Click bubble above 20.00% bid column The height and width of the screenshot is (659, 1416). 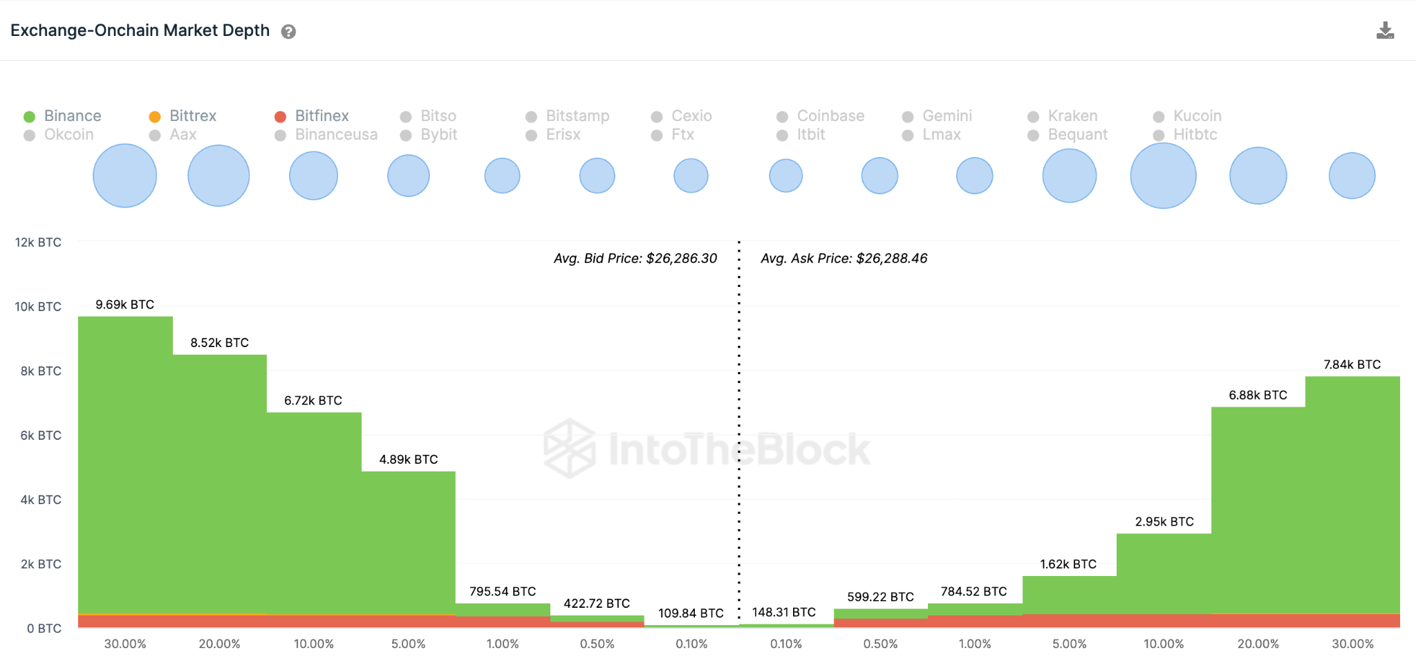click(218, 176)
